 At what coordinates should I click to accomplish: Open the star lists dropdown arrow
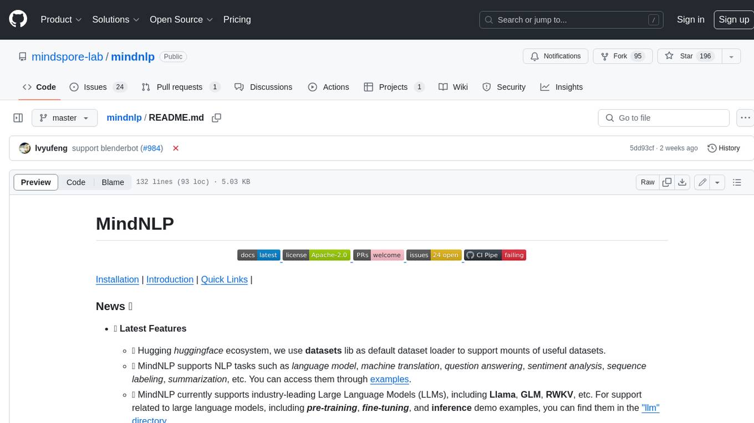click(x=731, y=56)
